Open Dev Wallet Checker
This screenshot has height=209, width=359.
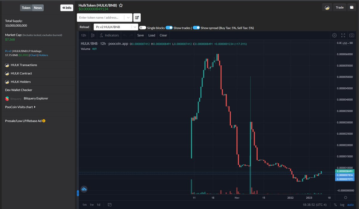point(19,90)
